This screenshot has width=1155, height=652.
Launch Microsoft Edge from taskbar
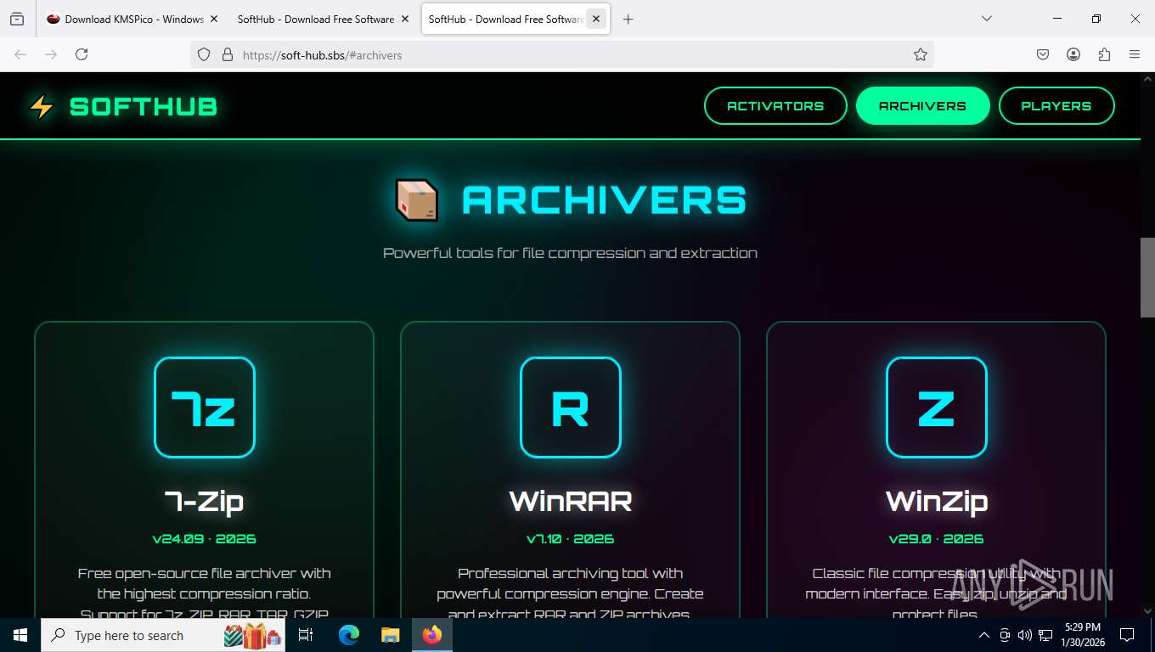pyautogui.click(x=349, y=635)
